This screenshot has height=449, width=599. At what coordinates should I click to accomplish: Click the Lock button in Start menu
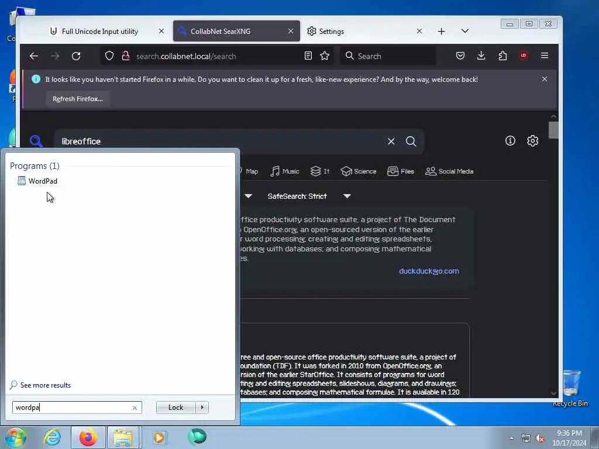coord(175,407)
